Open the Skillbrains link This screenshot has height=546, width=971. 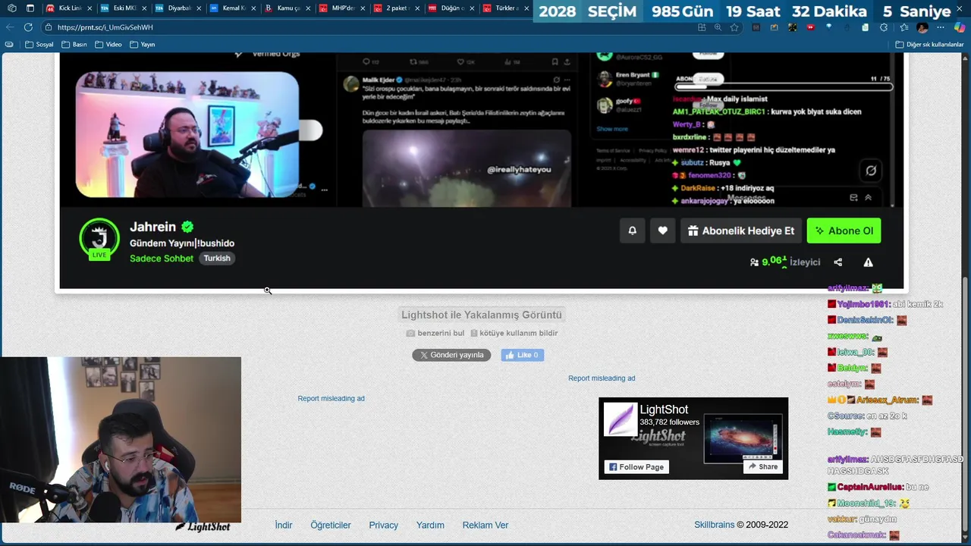click(715, 525)
